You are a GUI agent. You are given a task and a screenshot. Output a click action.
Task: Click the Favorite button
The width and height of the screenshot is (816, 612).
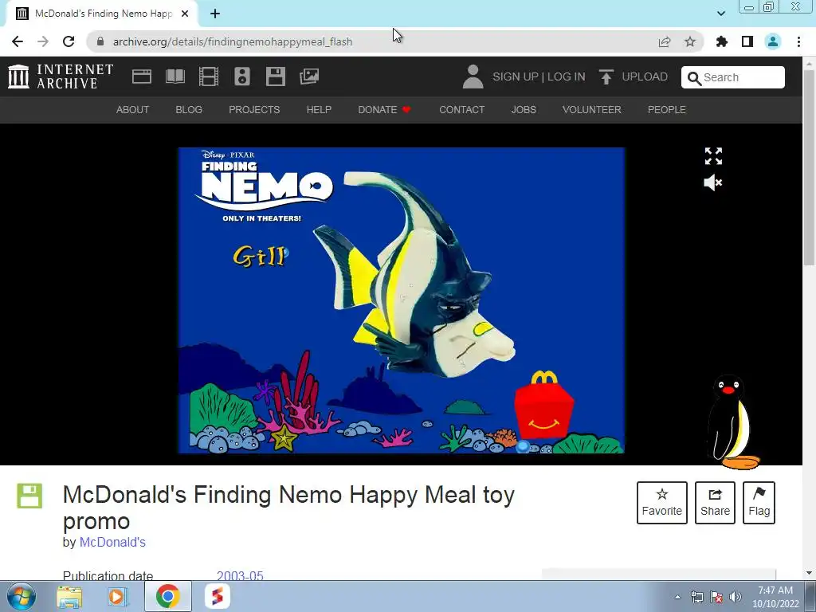pos(662,503)
